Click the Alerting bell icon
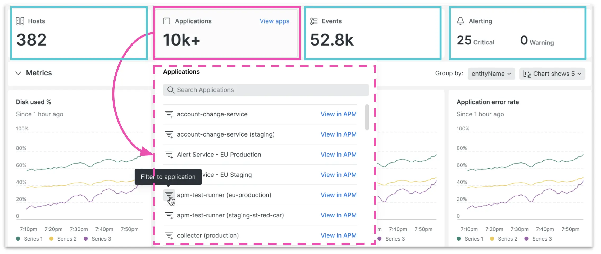 pos(460,21)
